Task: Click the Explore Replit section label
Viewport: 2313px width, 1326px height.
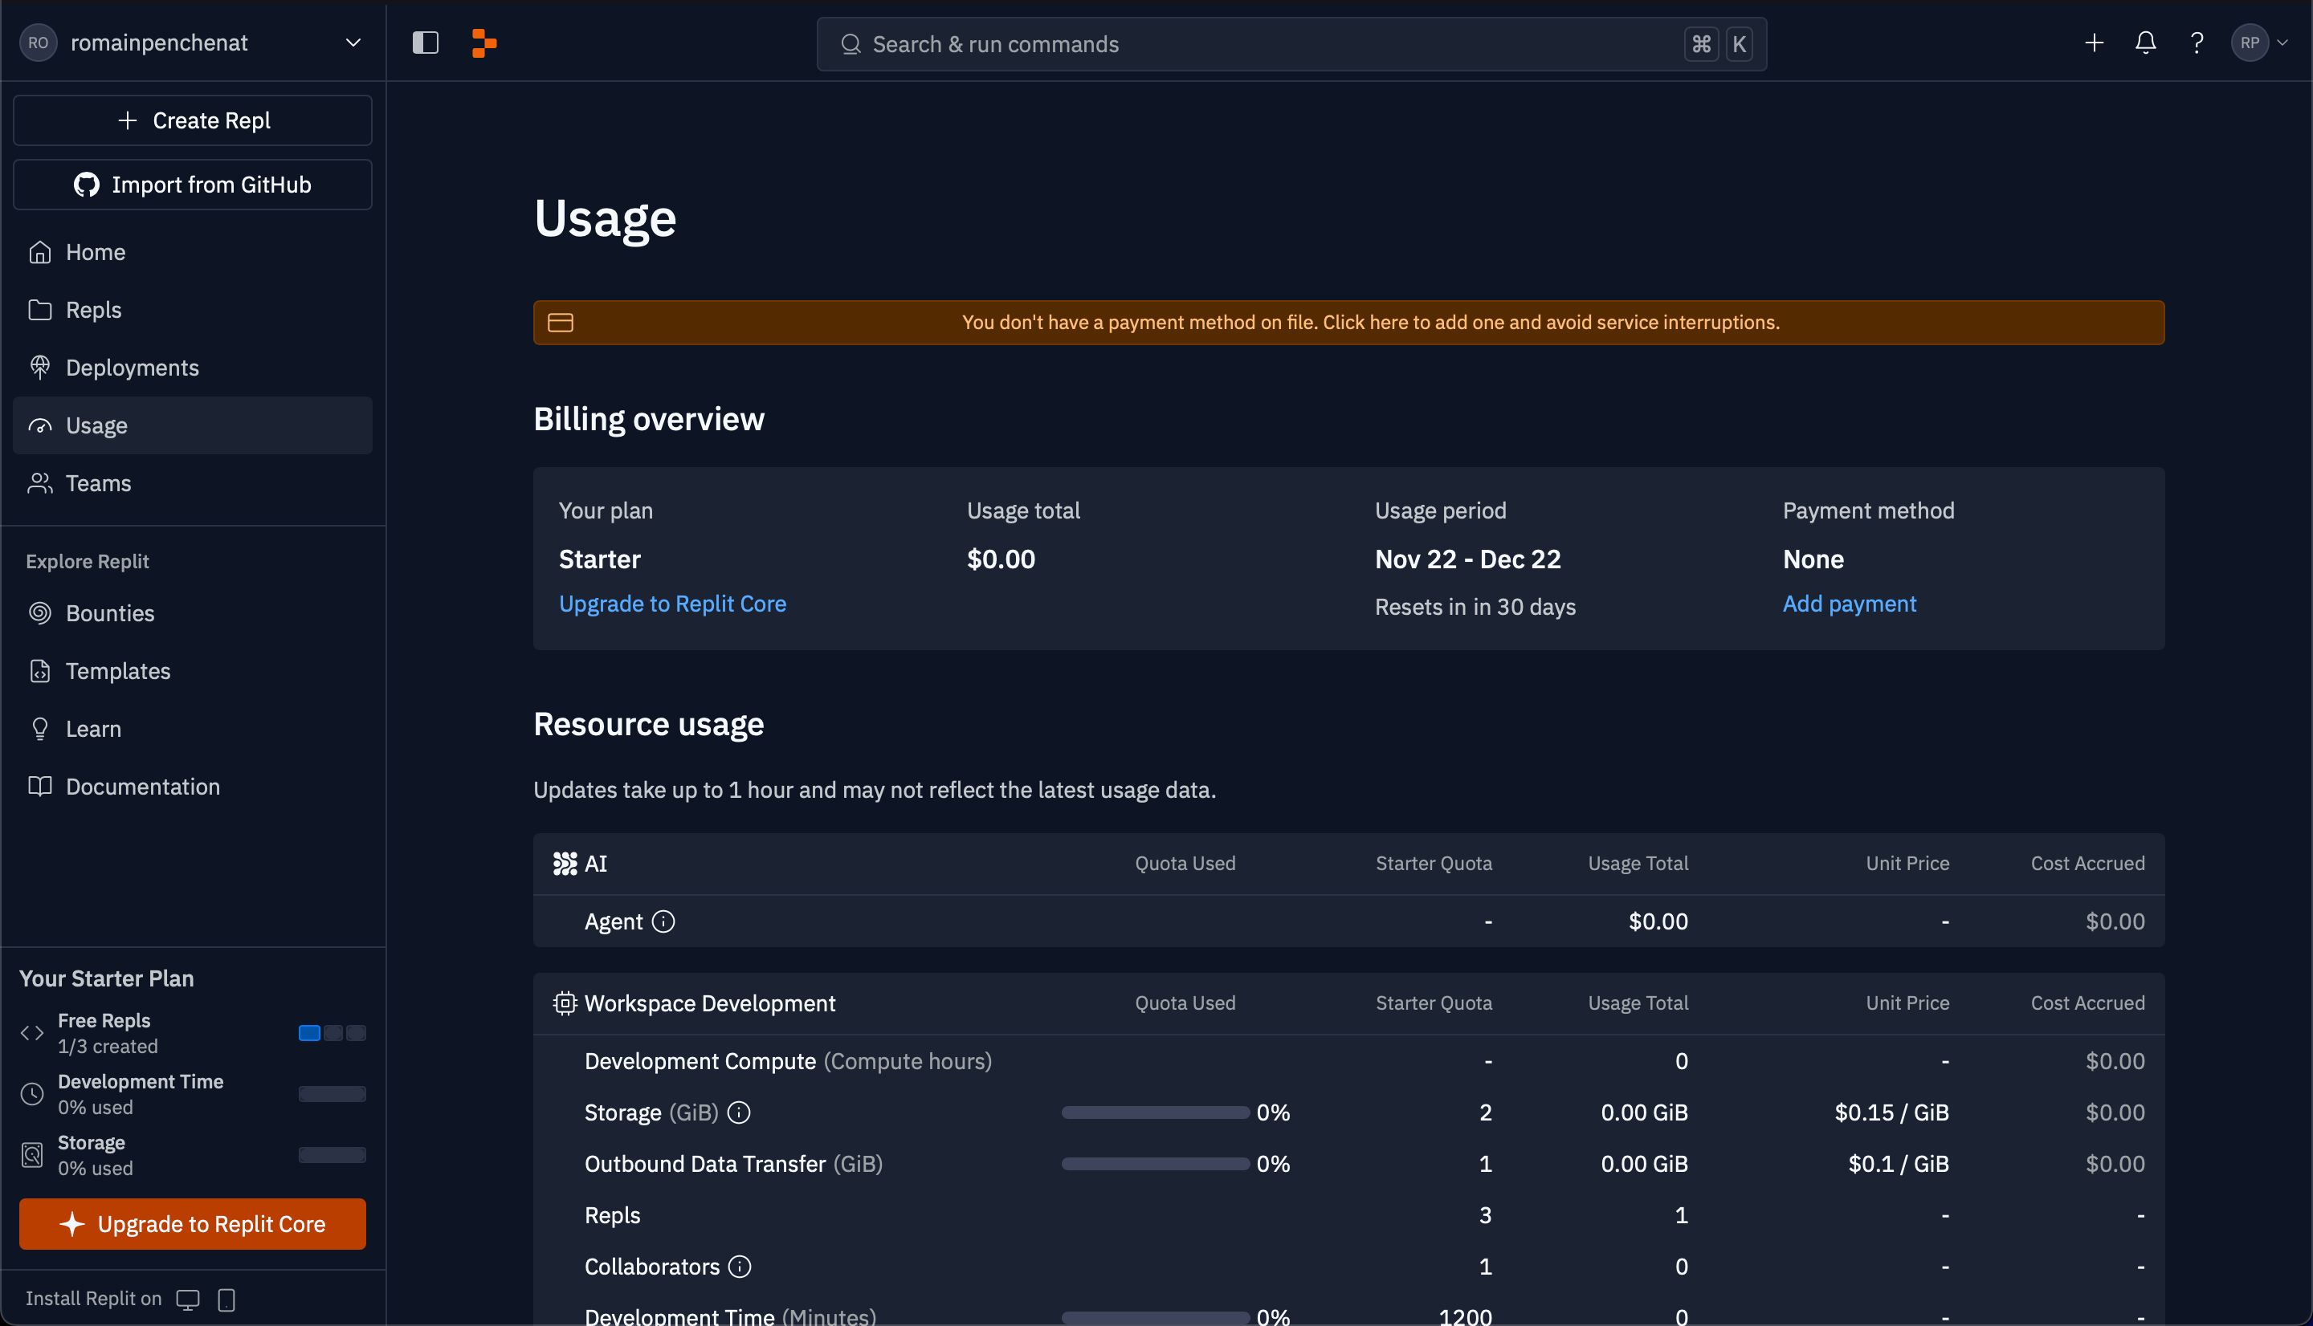Action: tap(88, 561)
